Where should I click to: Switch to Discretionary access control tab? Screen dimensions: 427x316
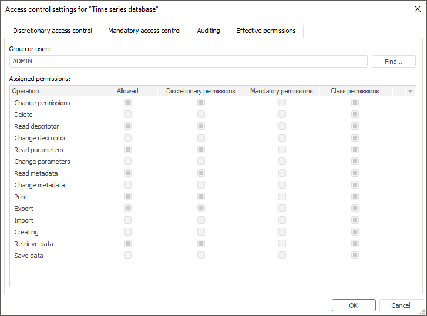[x=52, y=31]
